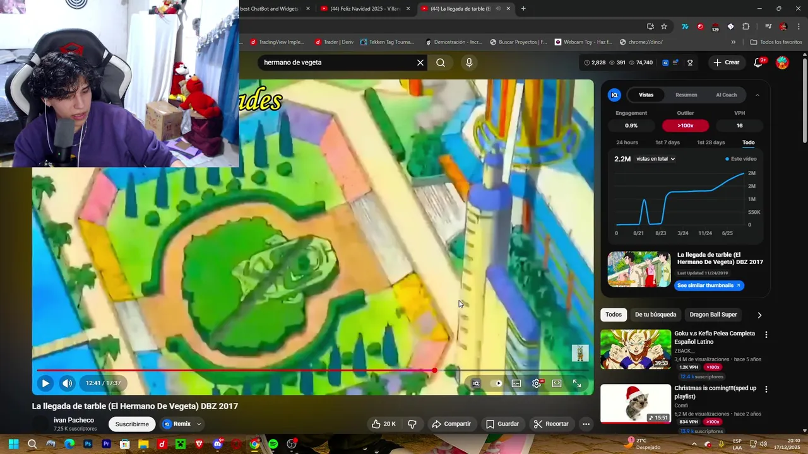Switch to theater mode view

click(557, 383)
